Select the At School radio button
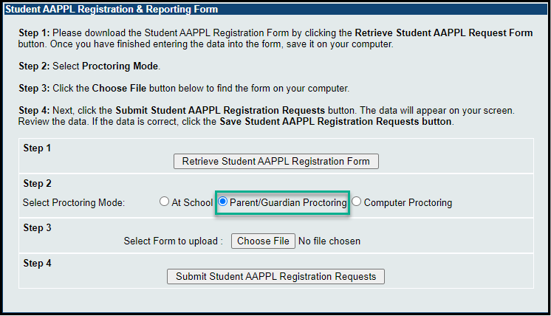The height and width of the screenshot is (316, 551). coord(164,202)
